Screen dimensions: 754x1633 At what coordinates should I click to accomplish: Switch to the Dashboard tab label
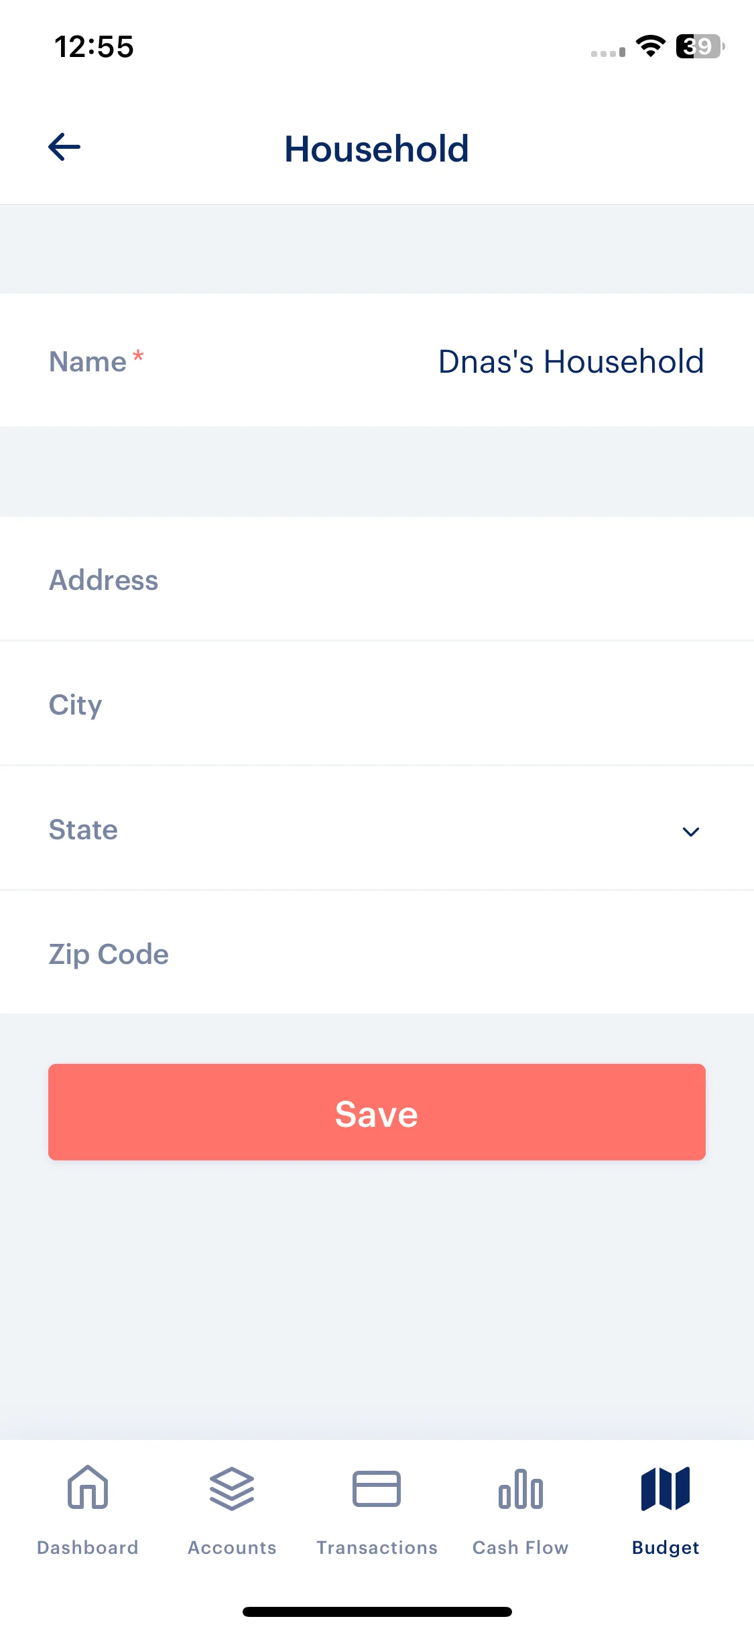pos(88,1547)
